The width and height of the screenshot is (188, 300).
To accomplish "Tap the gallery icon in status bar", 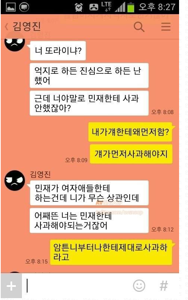I will click(11, 7).
